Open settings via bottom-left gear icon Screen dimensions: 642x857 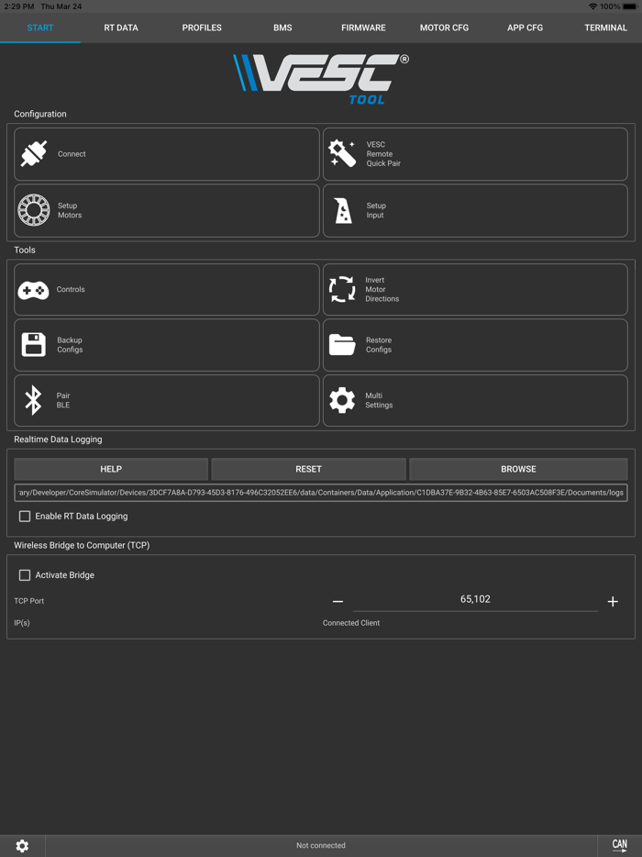(x=22, y=846)
